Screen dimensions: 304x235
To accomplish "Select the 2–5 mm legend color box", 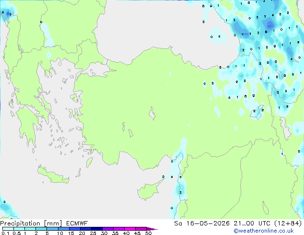I will [41, 229].
